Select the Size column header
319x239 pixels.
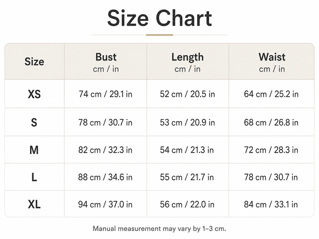pos(34,62)
